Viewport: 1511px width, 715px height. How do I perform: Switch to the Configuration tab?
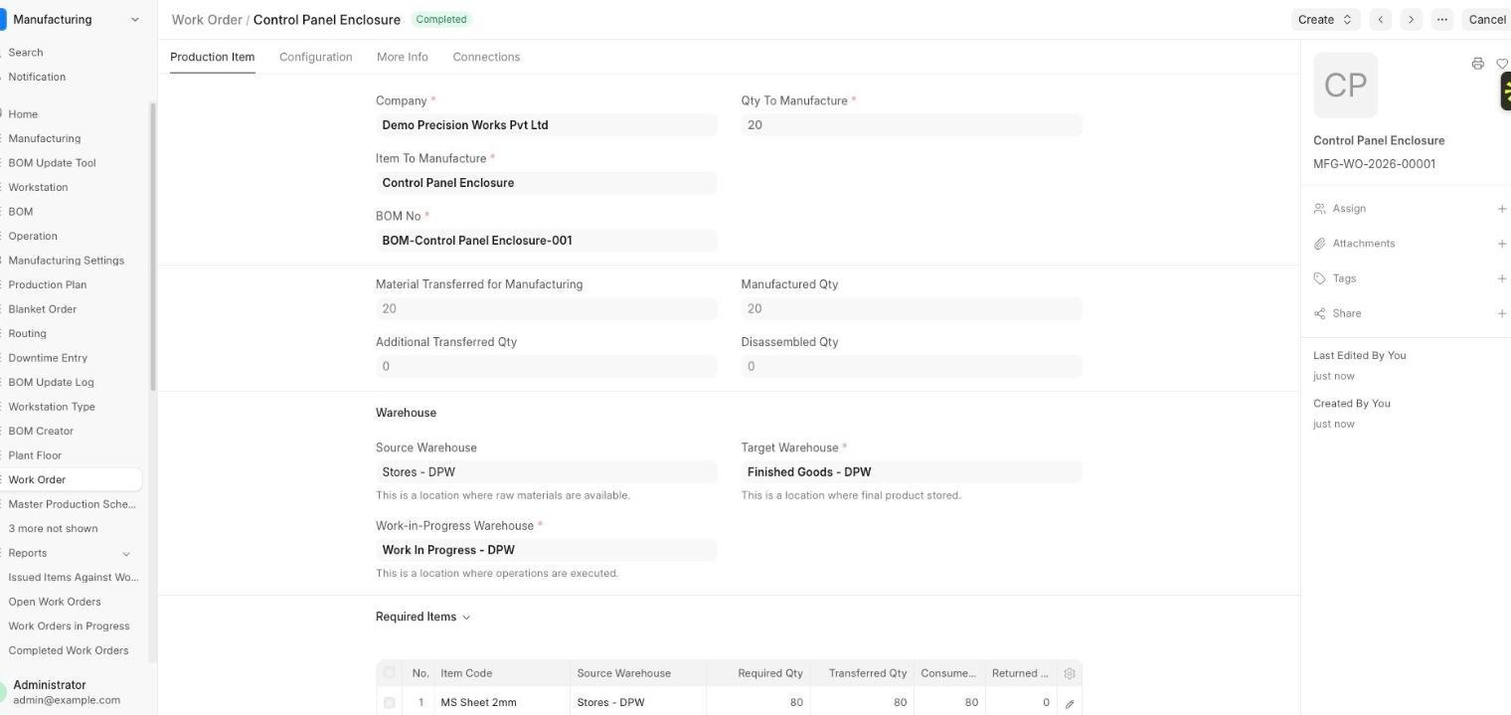(x=315, y=57)
